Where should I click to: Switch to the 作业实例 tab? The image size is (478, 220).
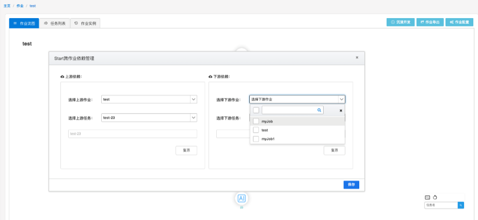point(85,23)
